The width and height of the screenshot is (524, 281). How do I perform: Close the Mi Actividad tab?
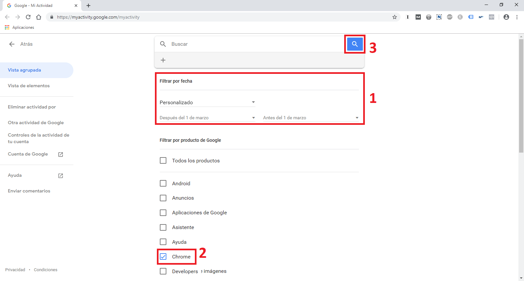(76, 6)
